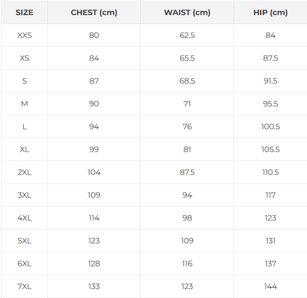The width and height of the screenshot is (307, 298).
Task: Click hip value 144 in 7XL row
Action: pyautogui.click(x=271, y=286)
